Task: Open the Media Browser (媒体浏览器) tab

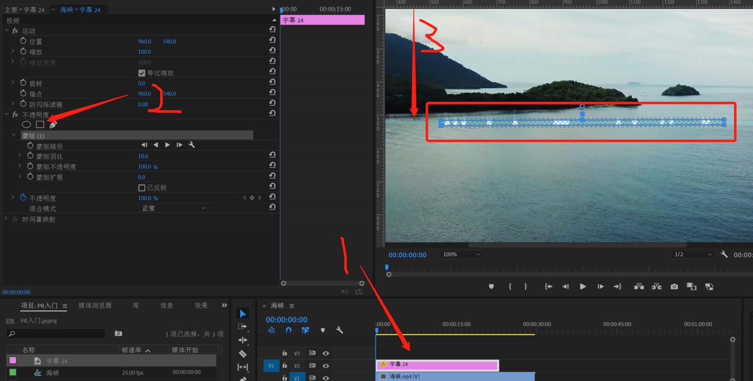Action: click(x=95, y=305)
